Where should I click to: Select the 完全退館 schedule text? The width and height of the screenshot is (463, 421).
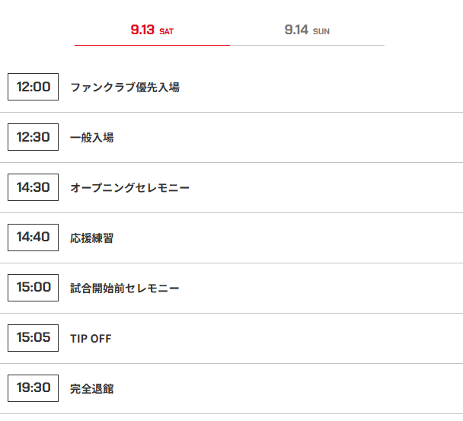[x=92, y=388]
